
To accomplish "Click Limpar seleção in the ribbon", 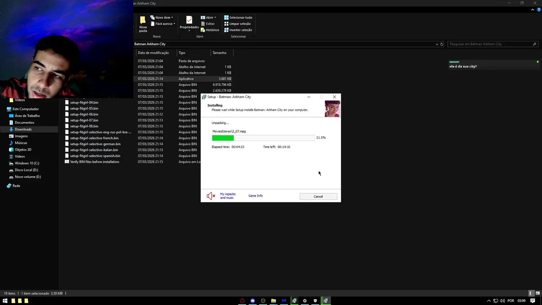I will point(237,24).
